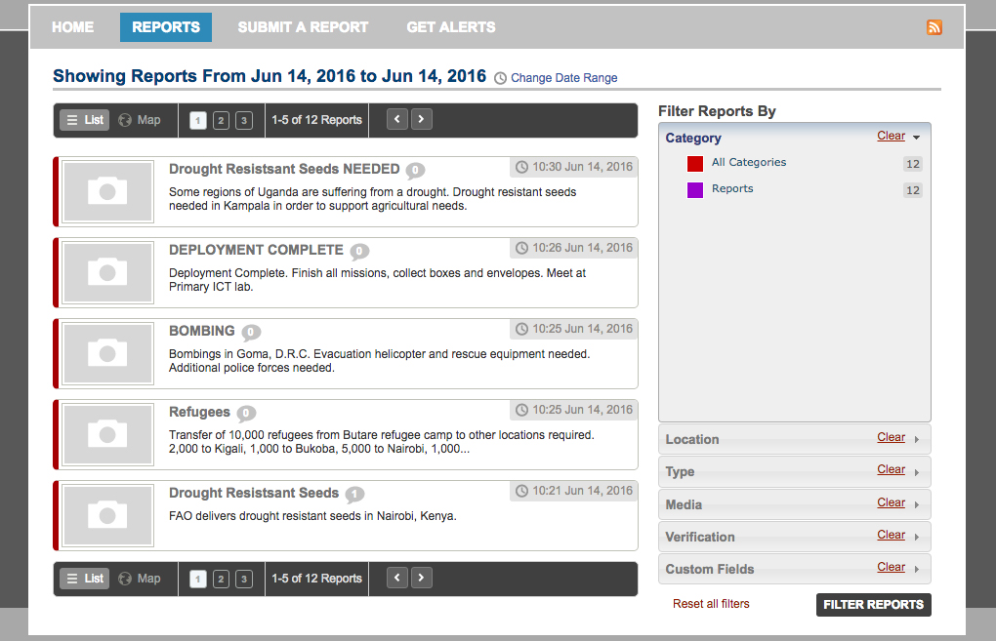996x641 pixels.
Task: Switch to List view in top toolbar
Action: coord(84,120)
